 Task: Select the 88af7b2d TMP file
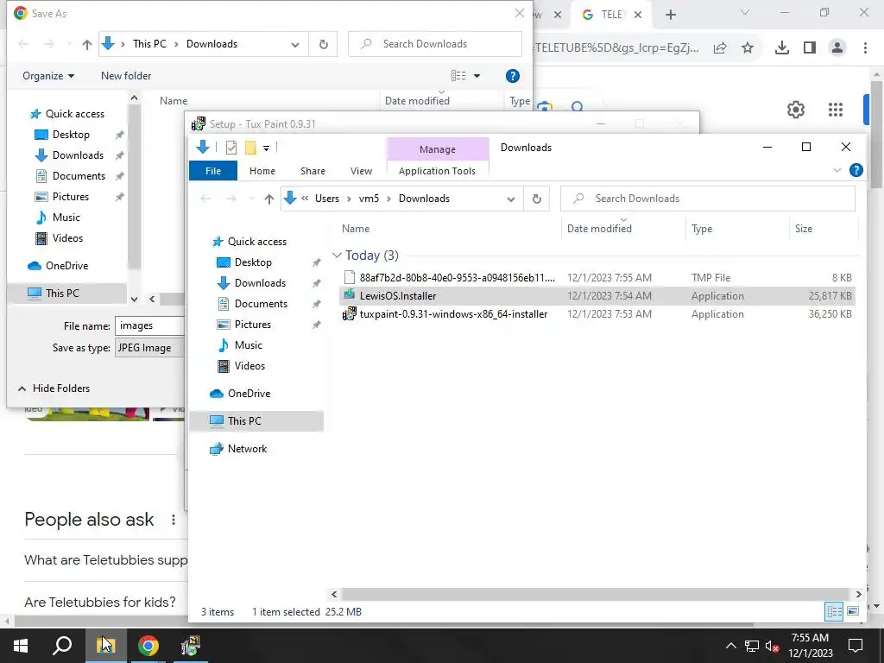pyautogui.click(x=597, y=277)
